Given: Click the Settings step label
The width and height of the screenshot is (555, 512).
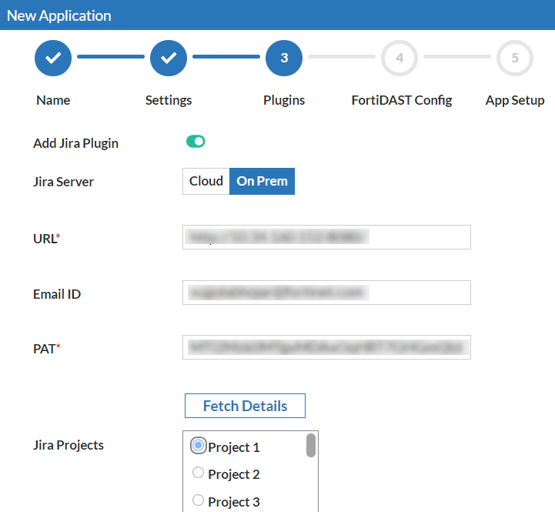Looking at the screenshot, I should 169,101.
